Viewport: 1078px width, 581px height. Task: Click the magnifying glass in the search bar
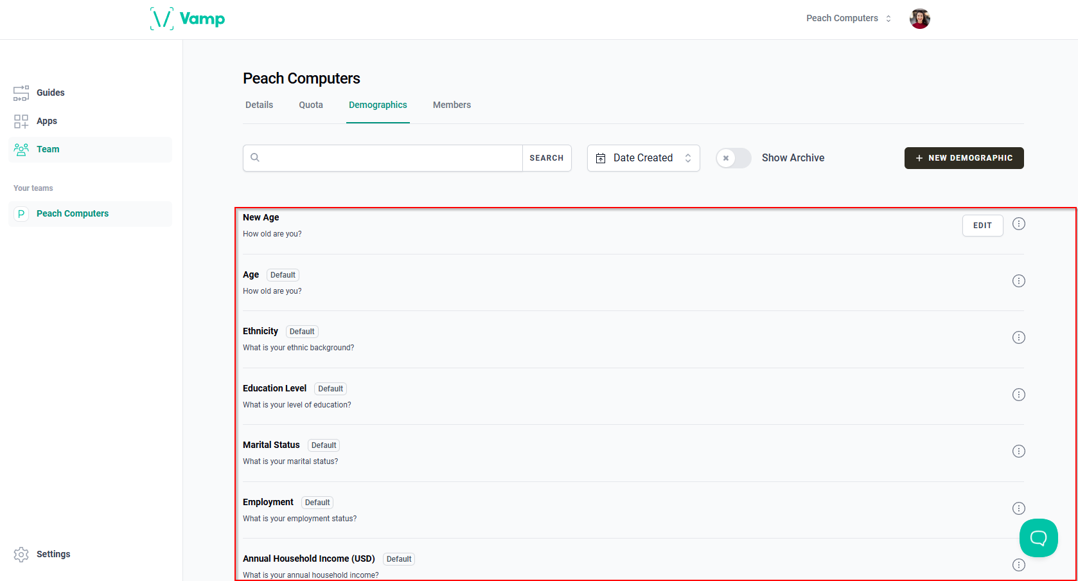255,157
